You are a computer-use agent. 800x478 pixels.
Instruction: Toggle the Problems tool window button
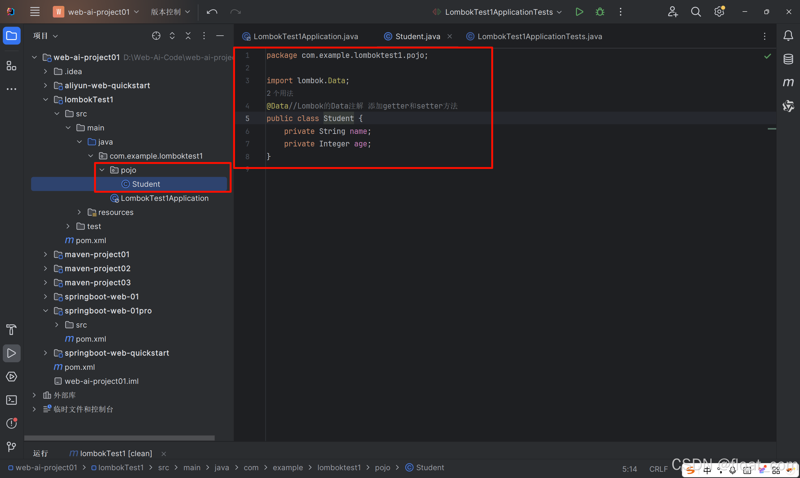coord(12,423)
